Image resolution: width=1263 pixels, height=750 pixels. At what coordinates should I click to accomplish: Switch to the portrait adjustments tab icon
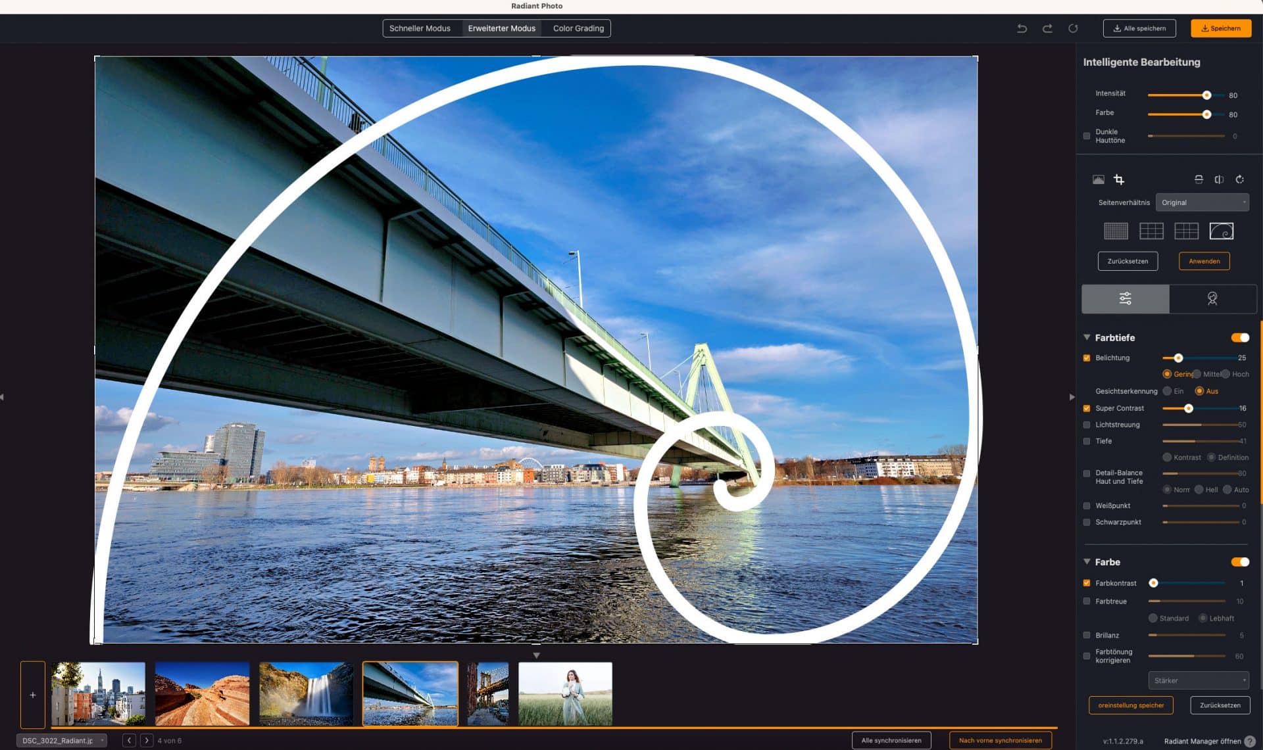1212,298
